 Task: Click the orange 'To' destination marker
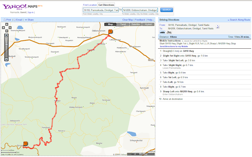pyautogui.click(x=110, y=31)
